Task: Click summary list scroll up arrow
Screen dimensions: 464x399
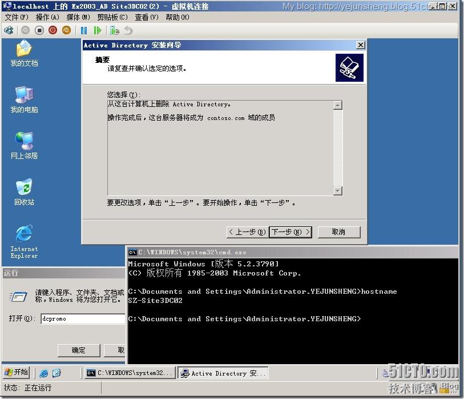Action: pos(338,105)
